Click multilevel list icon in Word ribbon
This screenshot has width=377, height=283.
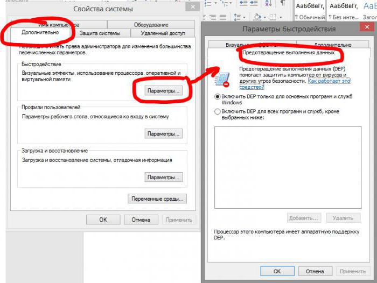[224, 3]
